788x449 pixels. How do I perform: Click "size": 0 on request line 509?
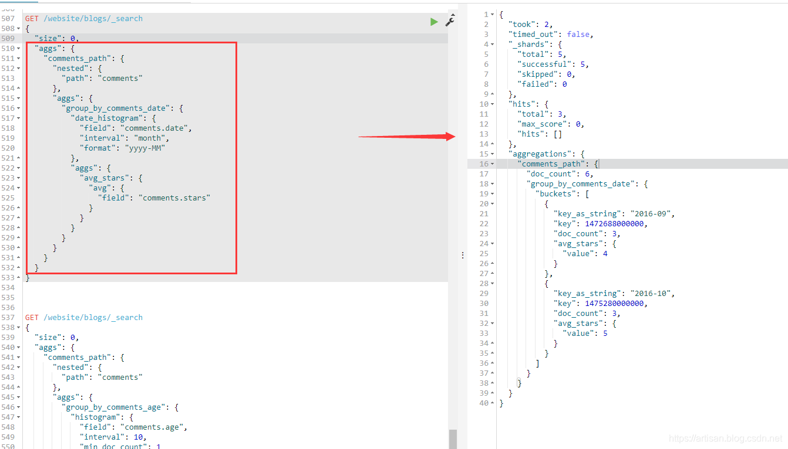(x=56, y=39)
